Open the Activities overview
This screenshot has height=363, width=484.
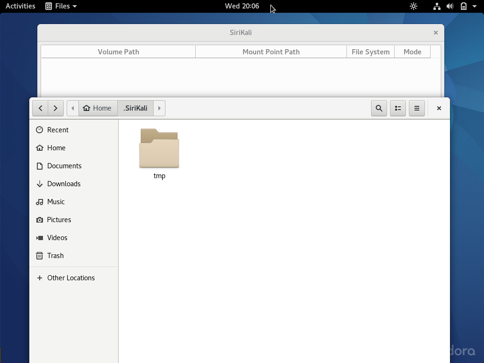point(20,6)
